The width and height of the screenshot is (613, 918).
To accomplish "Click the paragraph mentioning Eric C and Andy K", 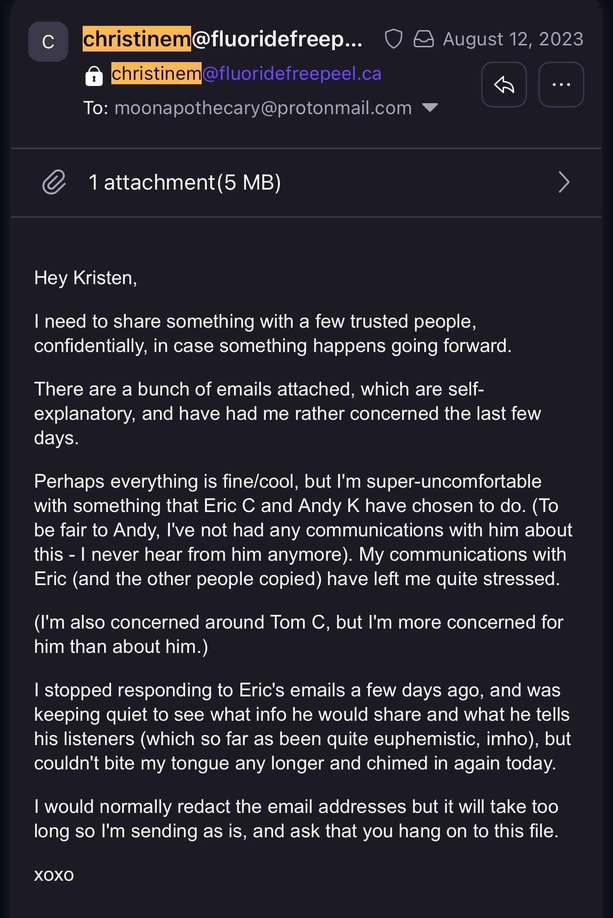I will click(303, 530).
